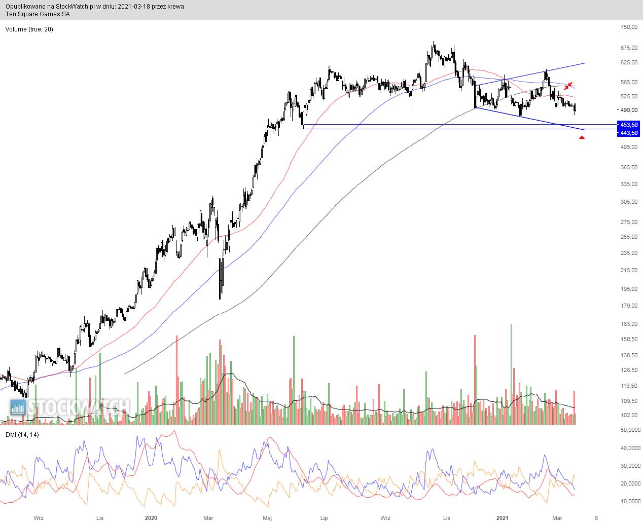Click the first Lis time axis label
Screen dimensions: 643x522
[100, 518]
